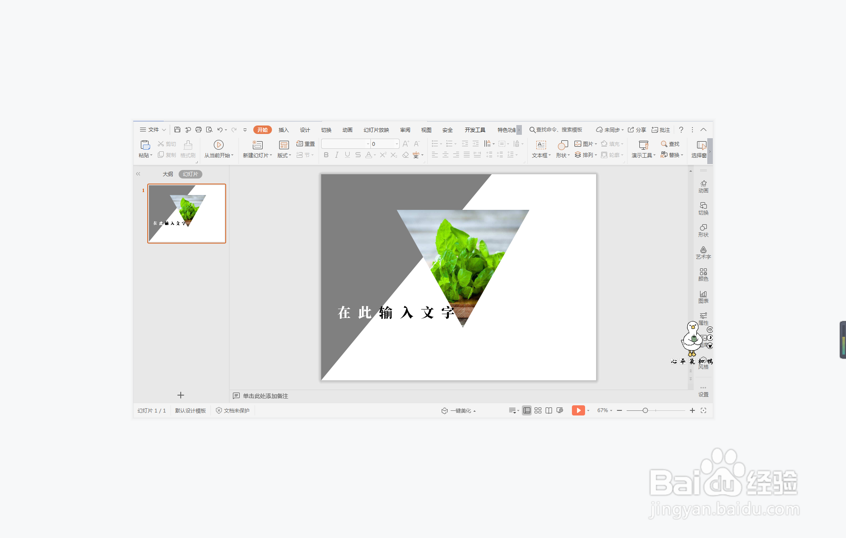Open Settings (设置) at sidebar bottom

703,391
